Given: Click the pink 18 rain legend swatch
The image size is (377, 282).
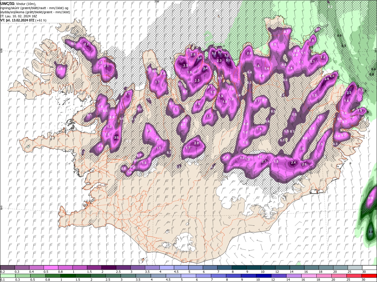Looking at the screenshot, I should pyautogui.click(x=324, y=276).
